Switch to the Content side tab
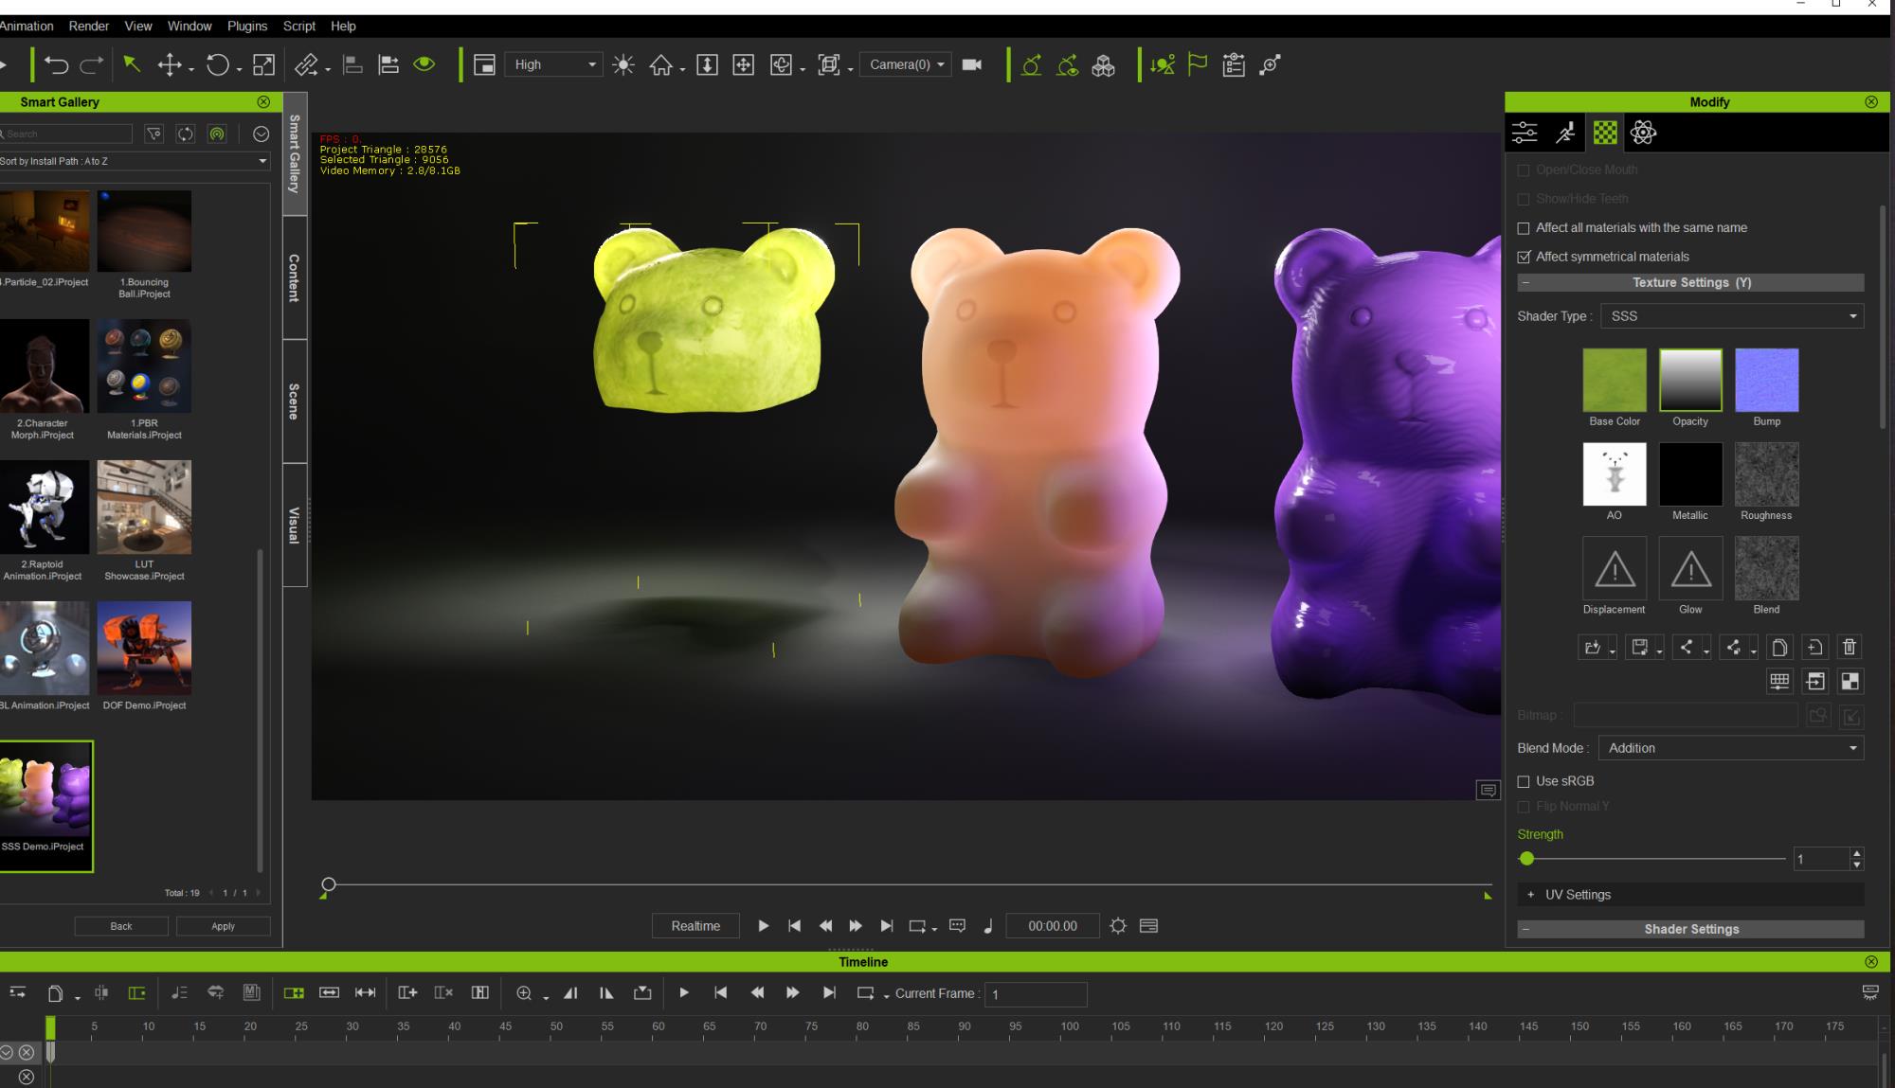Screen dimensions: 1895x1088 pyautogui.click(x=295, y=277)
